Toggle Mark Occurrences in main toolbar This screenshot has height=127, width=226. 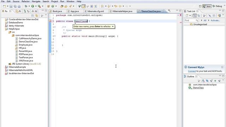[x=84, y=6]
